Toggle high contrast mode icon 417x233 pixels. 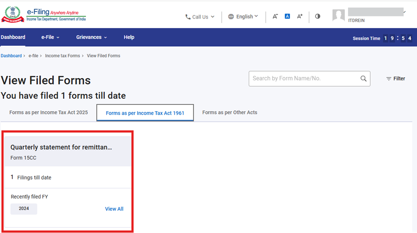(x=318, y=16)
